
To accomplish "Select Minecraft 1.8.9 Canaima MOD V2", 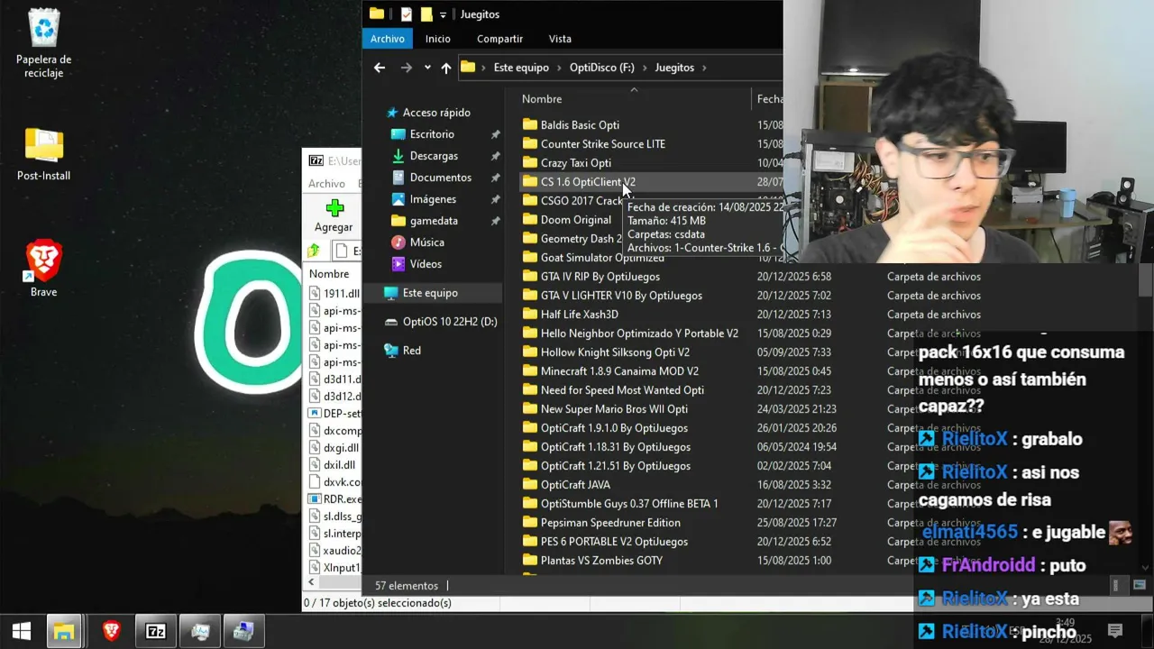I will coord(619,371).
